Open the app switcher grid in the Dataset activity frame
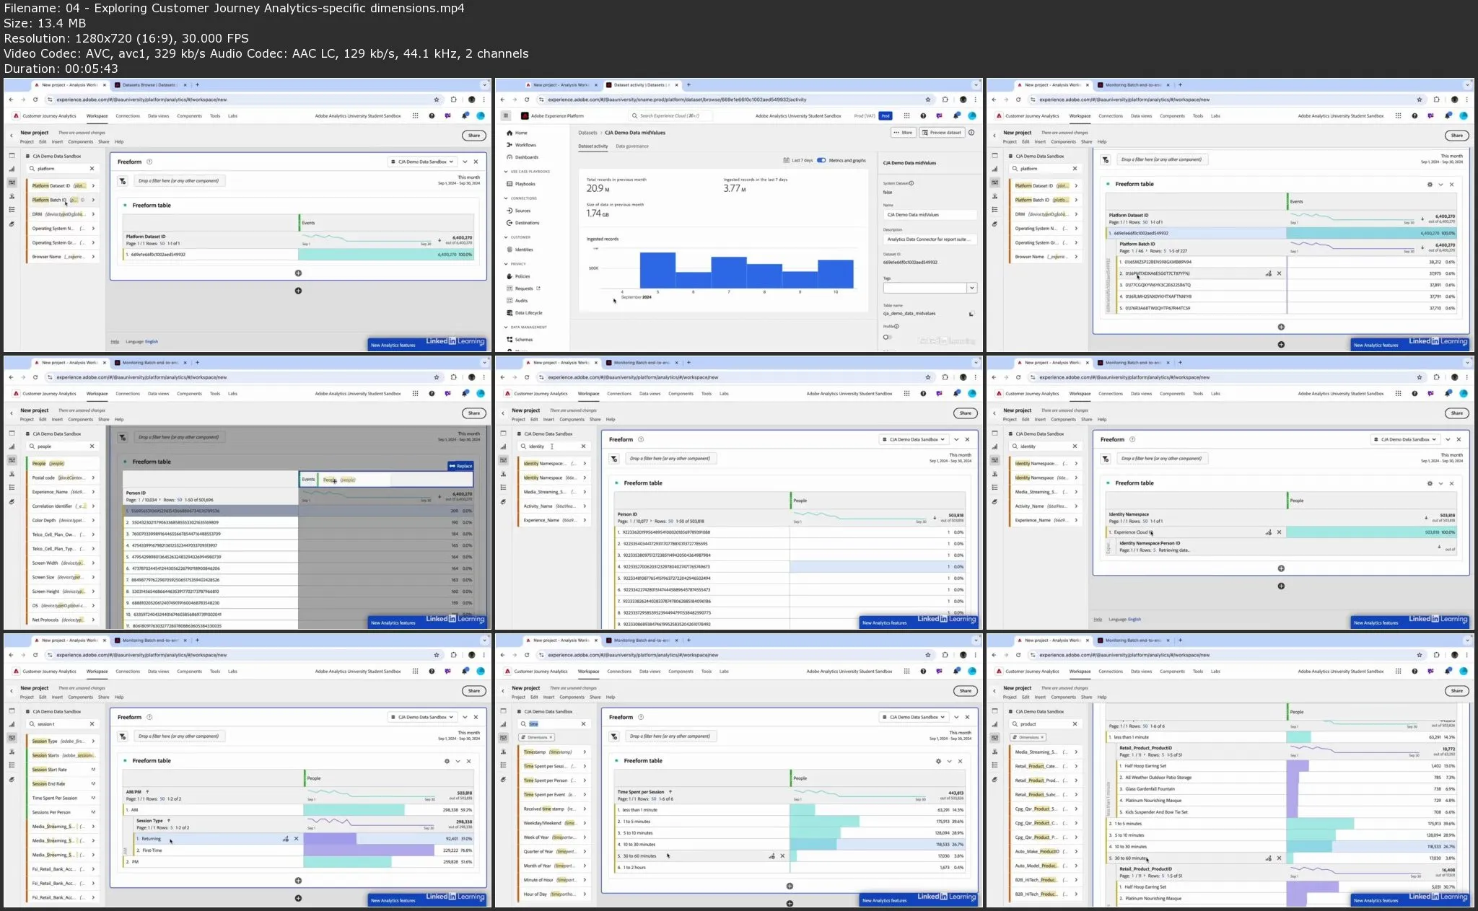The height and width of the screenshot is (911, 1478). (906, 115)
